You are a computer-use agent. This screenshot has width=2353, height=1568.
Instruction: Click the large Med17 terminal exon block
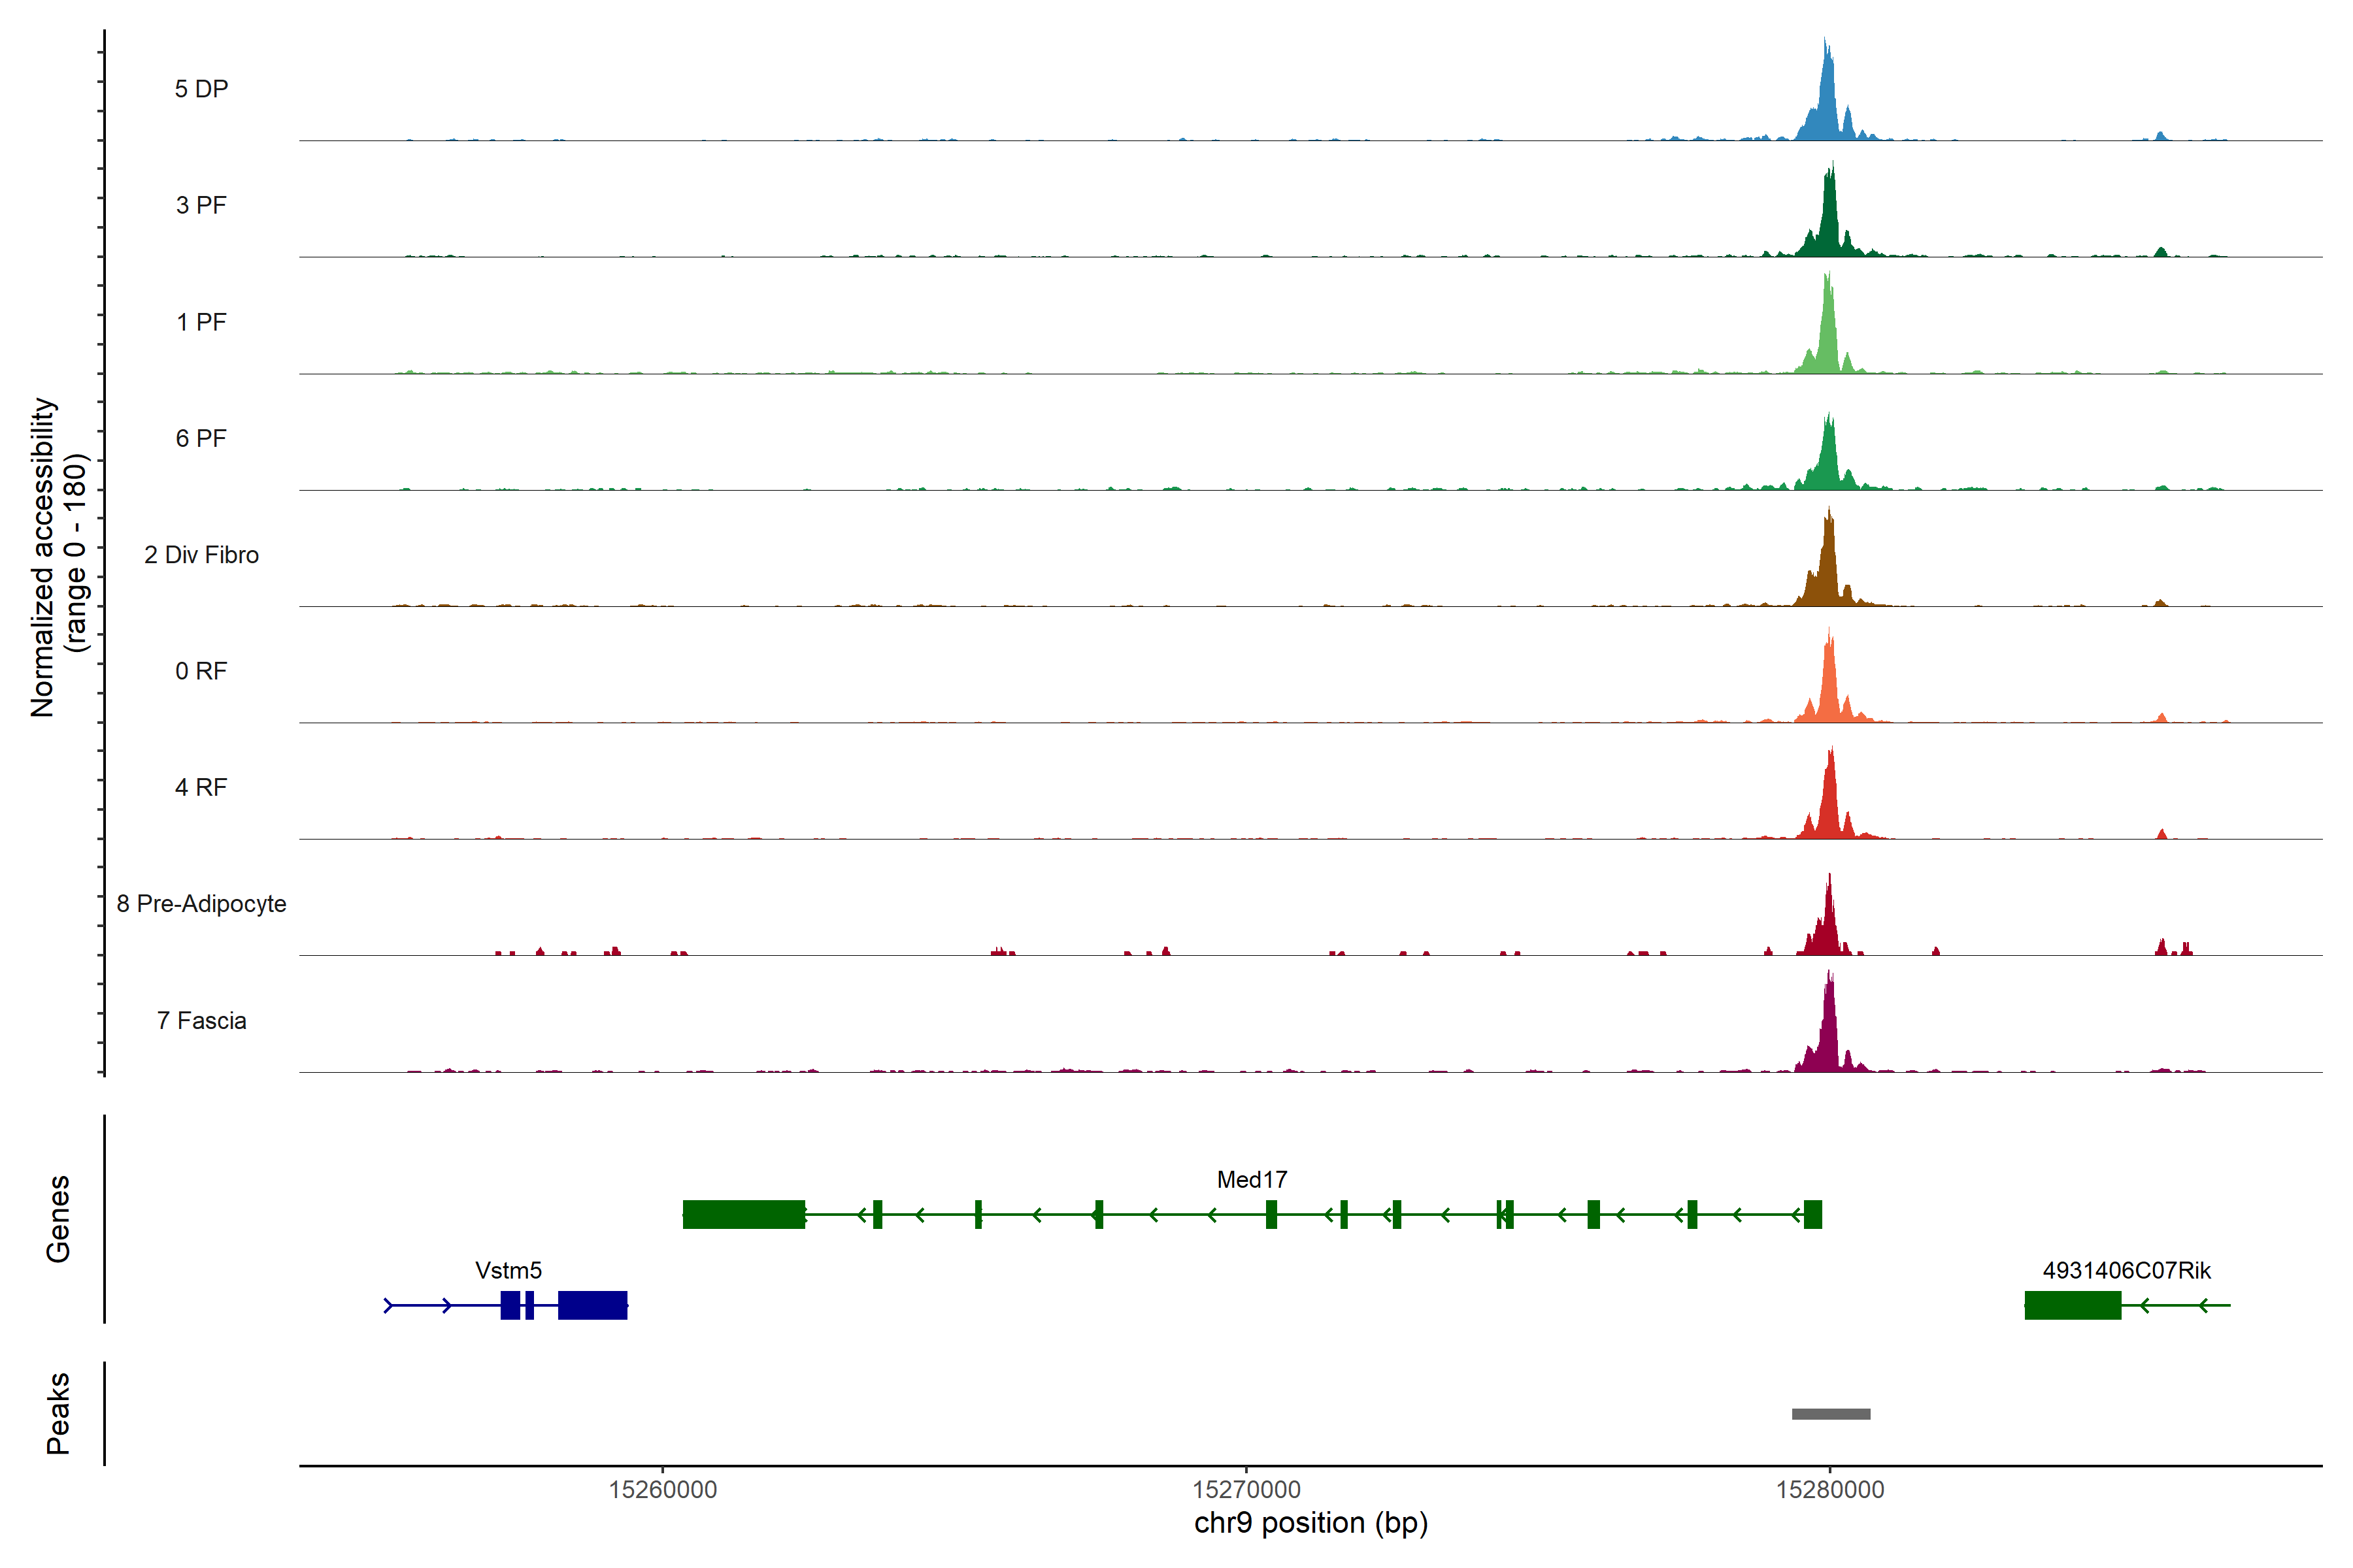point(743,1214)
